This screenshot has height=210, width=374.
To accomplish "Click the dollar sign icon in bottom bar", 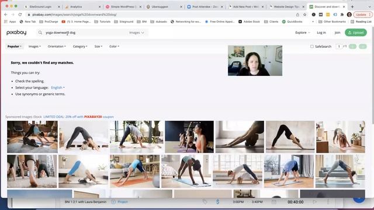I will (217, 202).
